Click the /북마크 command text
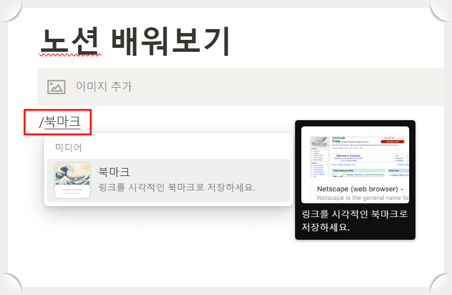Viewport: 452px width, 295px height. tap(60, 122)
